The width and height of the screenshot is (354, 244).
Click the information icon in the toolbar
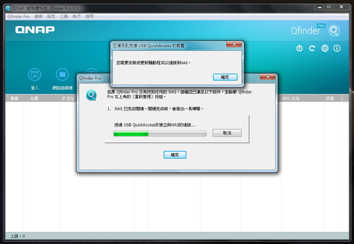pyautogui.click(x=337, y=48)
